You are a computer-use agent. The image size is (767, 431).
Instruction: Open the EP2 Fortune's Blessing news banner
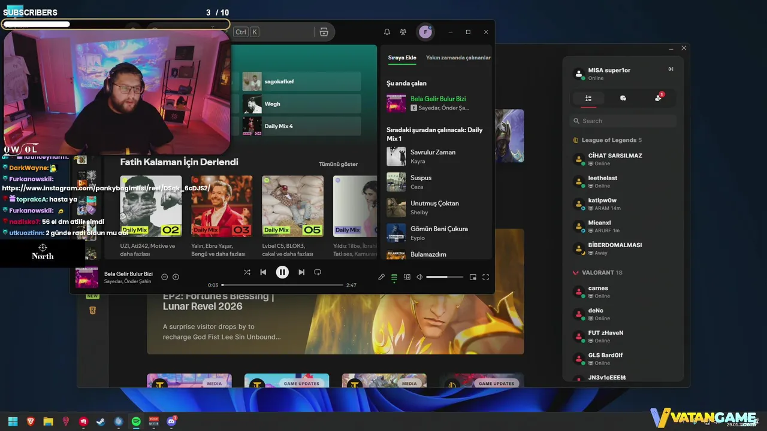(336, 323)
